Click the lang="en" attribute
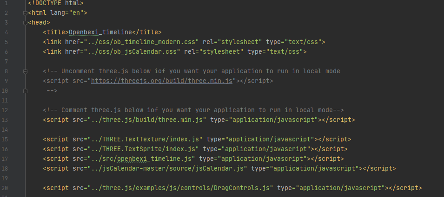 [67, 13]
